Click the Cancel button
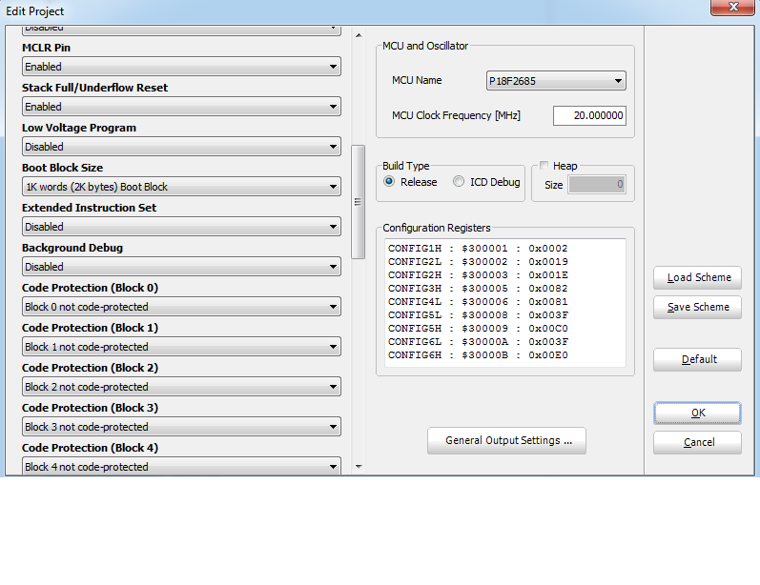The width and height of the screenshot is (760, 585). click(697, 443)
